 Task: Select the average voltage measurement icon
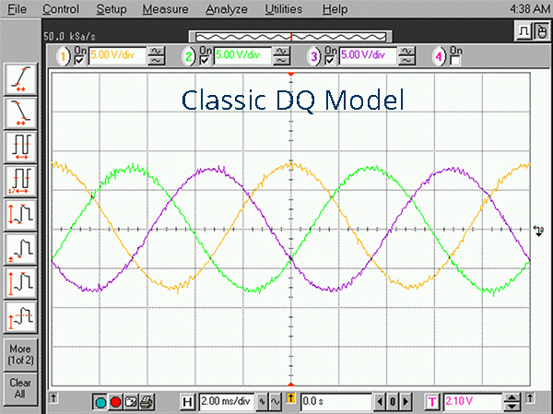(x=20, y=316)
